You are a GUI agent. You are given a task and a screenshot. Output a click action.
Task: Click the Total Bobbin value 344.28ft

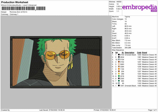[128, 48]
